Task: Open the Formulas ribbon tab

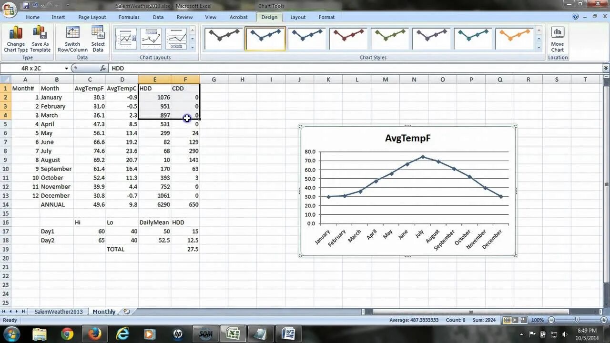Action: [x=129, y=17]
